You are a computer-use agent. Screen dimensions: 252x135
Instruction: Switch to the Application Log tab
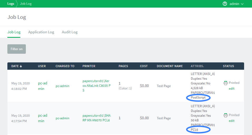pyautogui.click(x=41, y=32)
